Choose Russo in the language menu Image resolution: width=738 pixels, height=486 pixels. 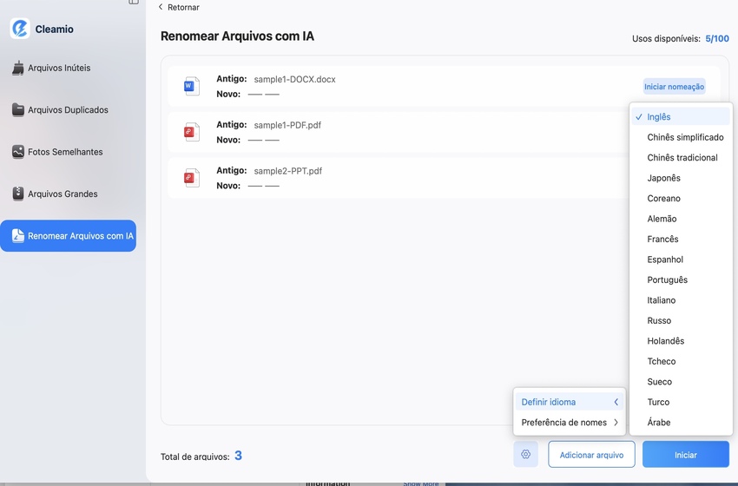(680, 320)
